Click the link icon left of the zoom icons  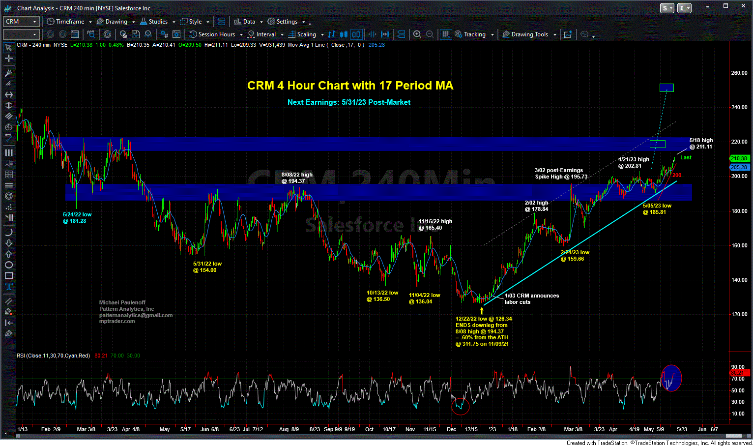click(x=402, y=34)
